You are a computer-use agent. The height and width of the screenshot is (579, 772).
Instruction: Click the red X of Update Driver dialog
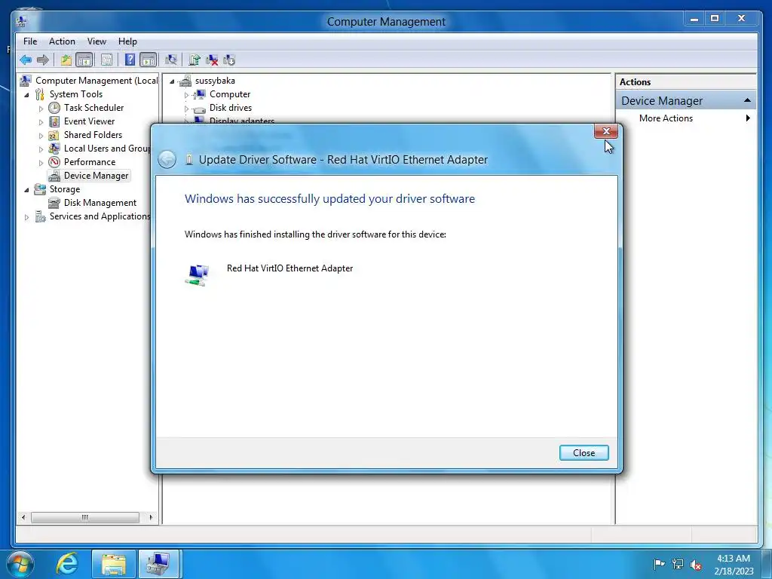tap(606, 131)
